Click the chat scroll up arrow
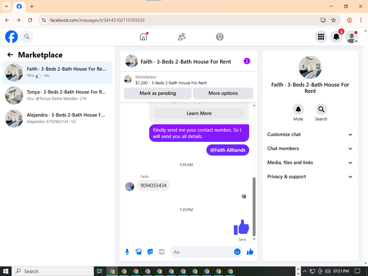368x276 pixels. tap(254, 105)
